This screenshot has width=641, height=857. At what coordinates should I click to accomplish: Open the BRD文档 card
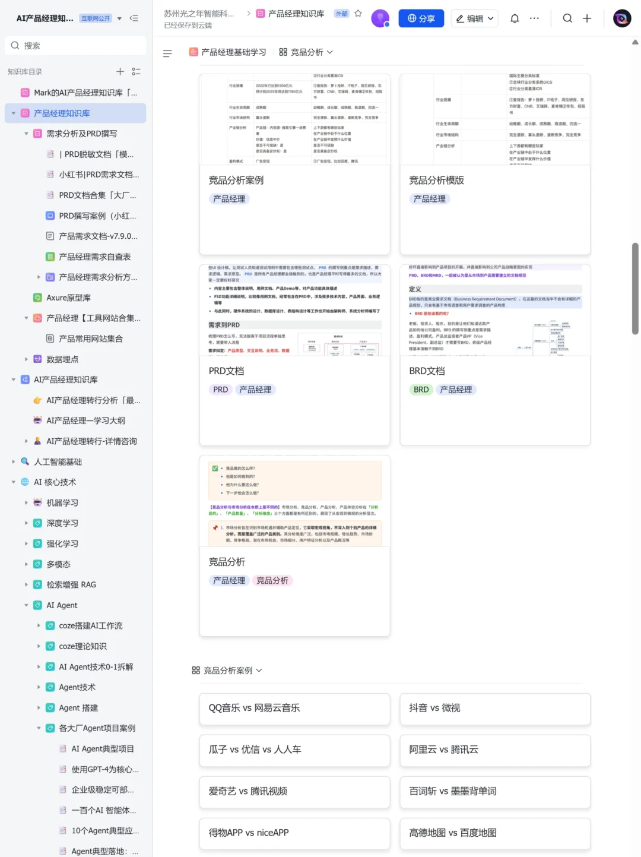(x=495, y=355)
